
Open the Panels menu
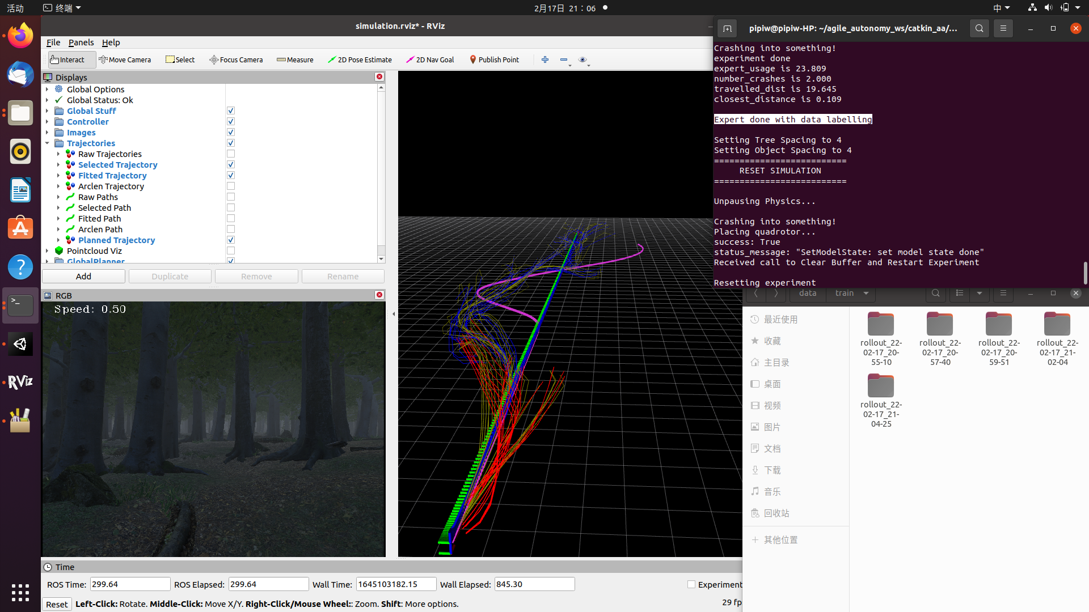tap(81, 42)
